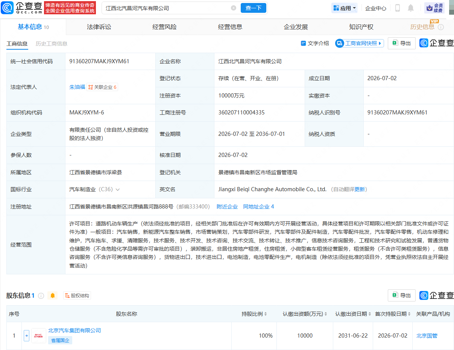This screenshot has height=350, width=454.
Task: Open 企业中心 link
Action: click(x=376, y=8)
